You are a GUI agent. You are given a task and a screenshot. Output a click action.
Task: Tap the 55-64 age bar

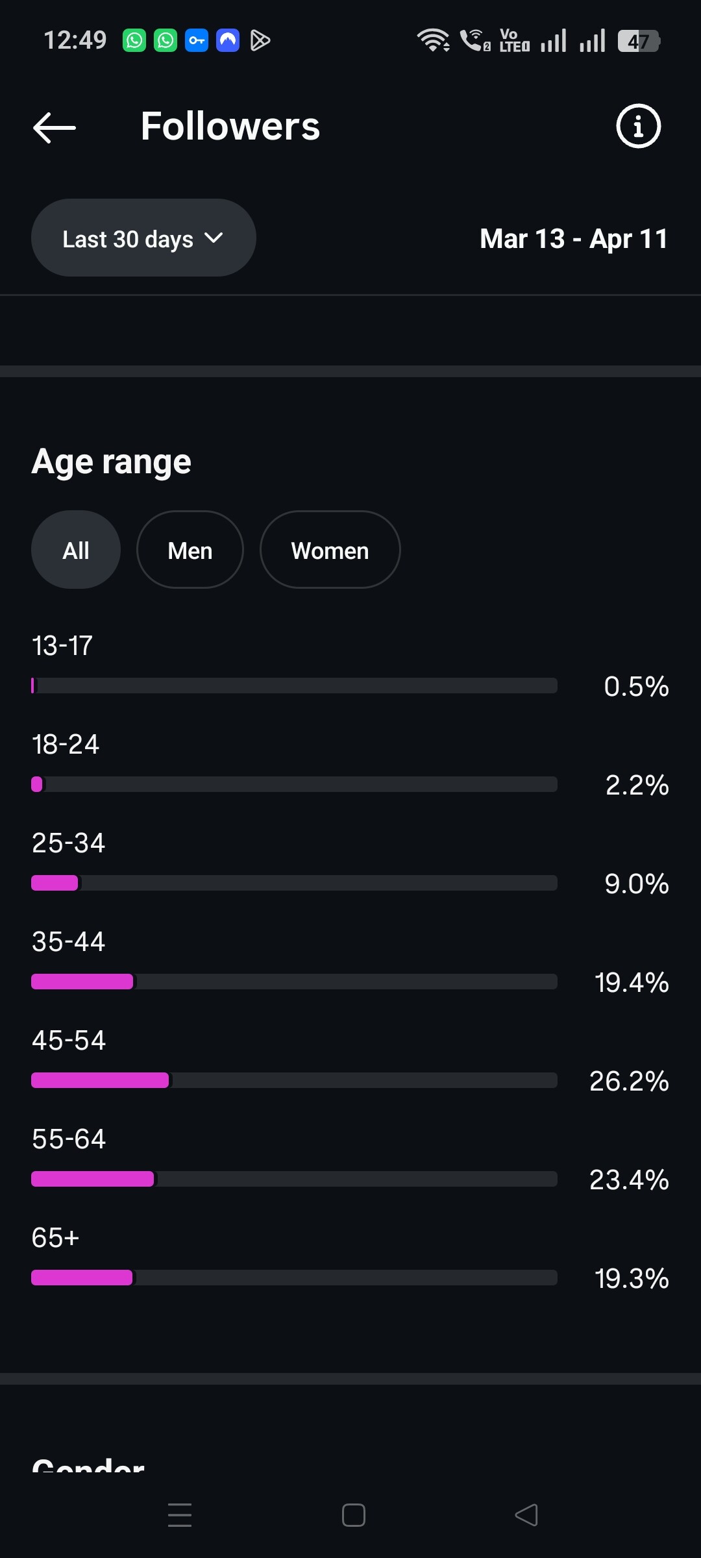point(294,1179)
